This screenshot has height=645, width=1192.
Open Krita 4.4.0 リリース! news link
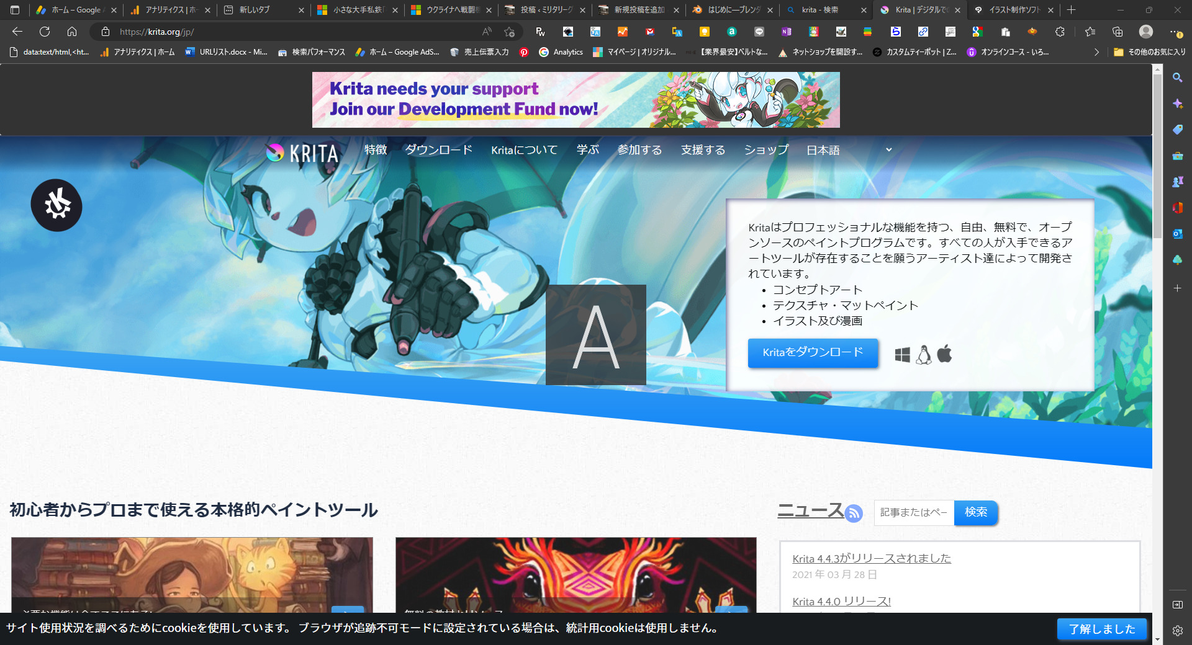[841, 601]
